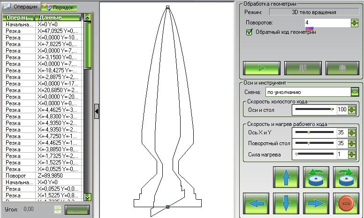Image resolution: width=364 pixels, height=218 pixels.
Task: Stop processing with the stop button
Action: (342, 68)
